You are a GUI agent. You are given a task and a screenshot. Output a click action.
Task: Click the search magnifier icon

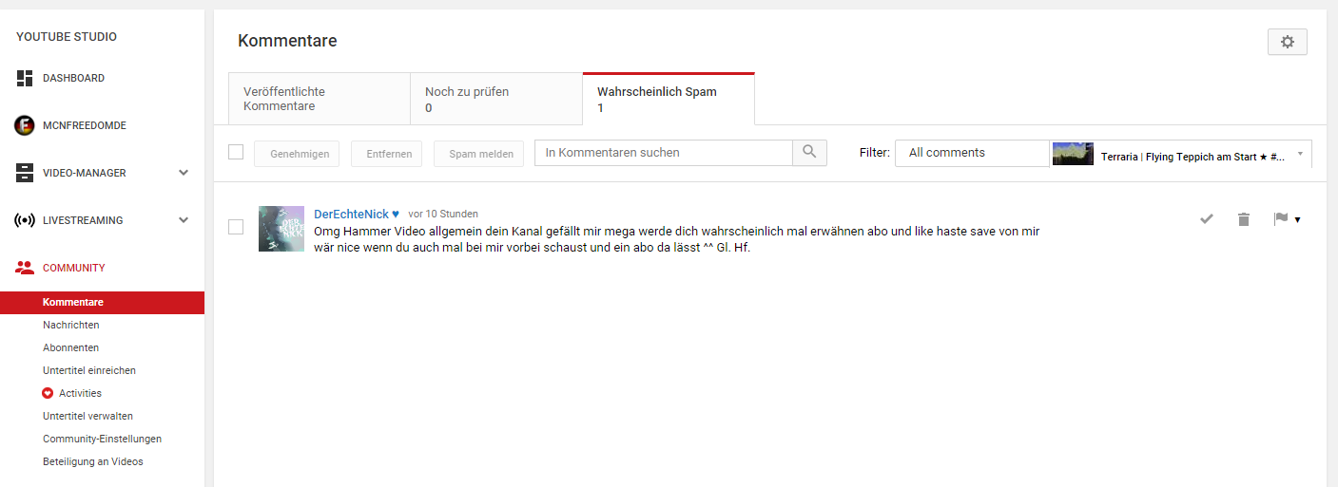(x=809, y=153)
